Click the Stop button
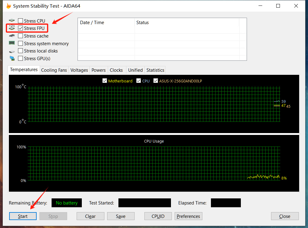Viewport: 308px width, 228px height. (x=53, y=216)
